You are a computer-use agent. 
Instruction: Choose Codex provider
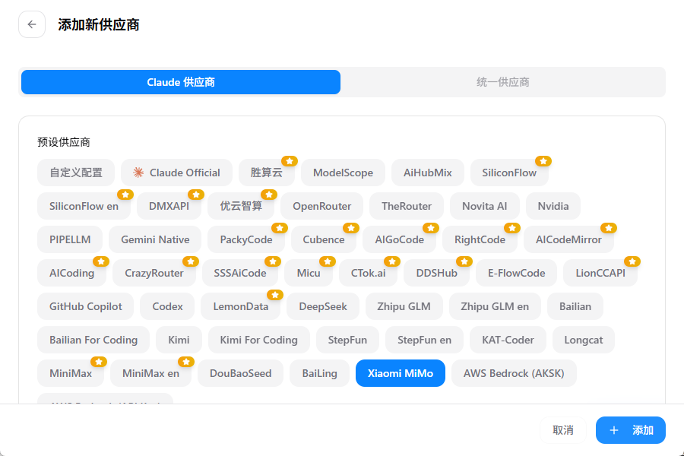(167, 306)
